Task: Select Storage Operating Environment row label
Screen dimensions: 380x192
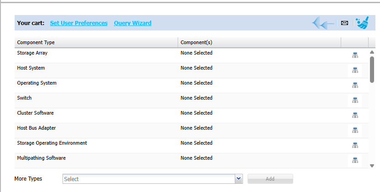Action: 52,143
